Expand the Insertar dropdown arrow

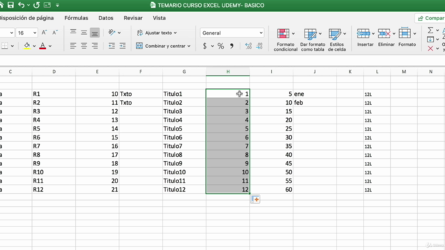pos(373,34)
